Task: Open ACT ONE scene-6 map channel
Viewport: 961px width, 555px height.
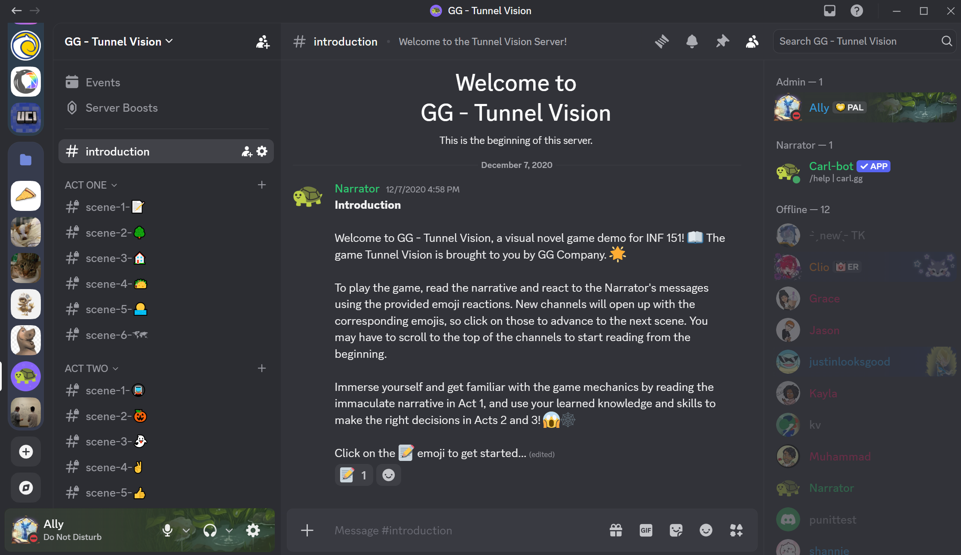Action: [166, 335]
